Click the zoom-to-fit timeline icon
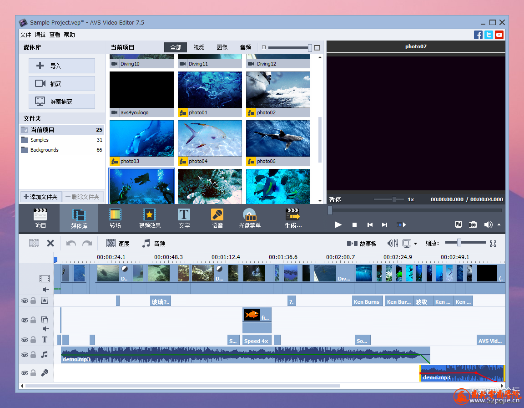Image resolution: width=524 pixels, height=408 pixels. click(x=493, y=244)
